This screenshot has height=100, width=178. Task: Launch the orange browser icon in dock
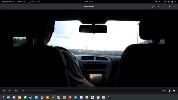pos(20,97)
